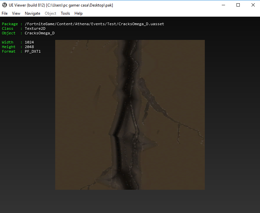Click the green Package label

tap(10, 24)
